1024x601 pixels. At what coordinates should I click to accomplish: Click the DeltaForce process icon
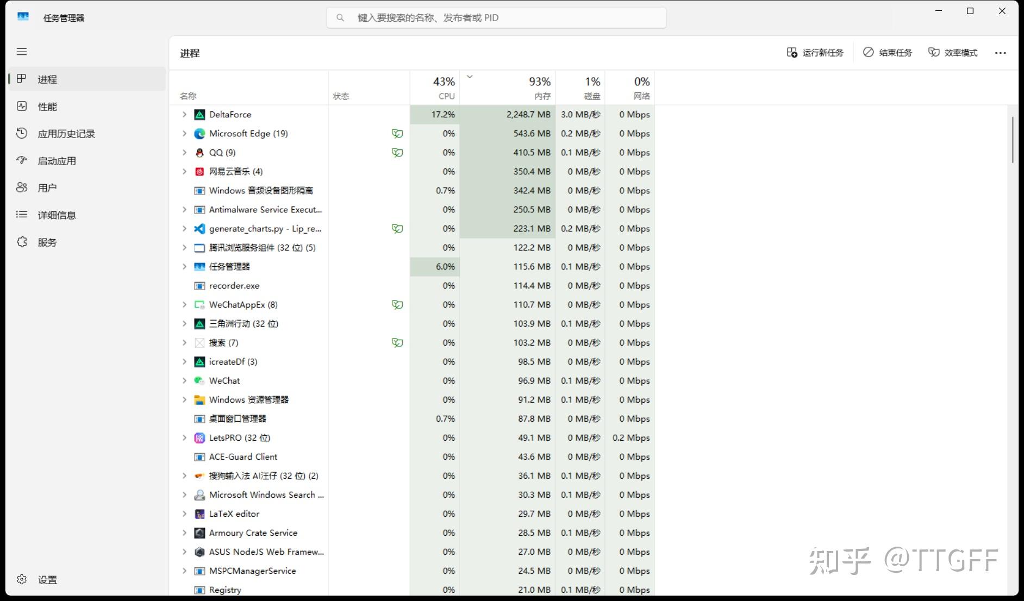pos(199,115)
